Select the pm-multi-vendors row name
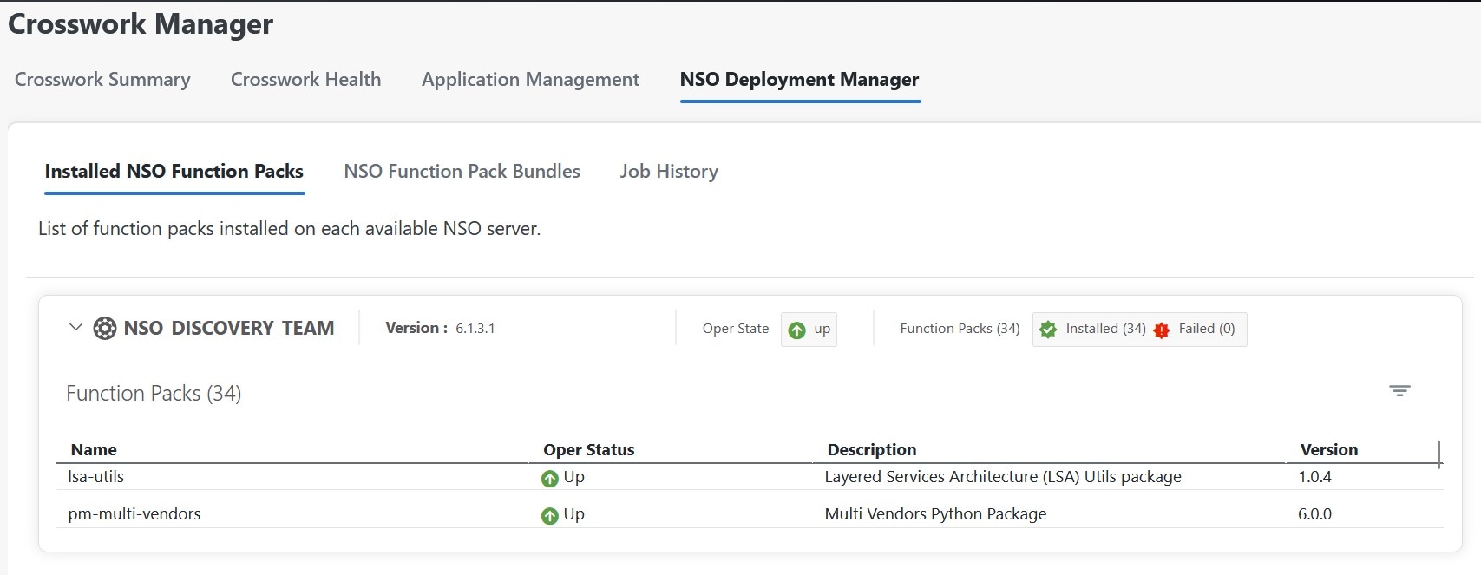The height and width of the screenshot is (575, 1481). click(x=134, y=513)
